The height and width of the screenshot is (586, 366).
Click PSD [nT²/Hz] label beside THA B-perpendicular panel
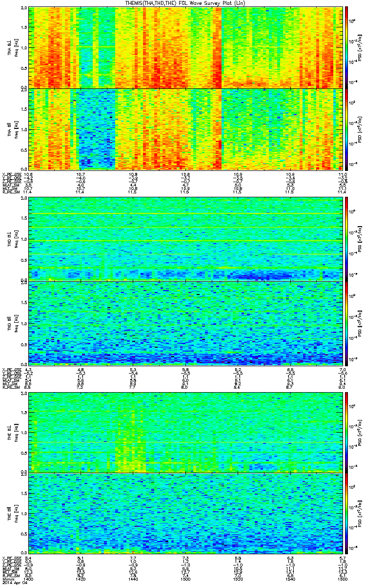pyautogui.click(x=360, y=47)
